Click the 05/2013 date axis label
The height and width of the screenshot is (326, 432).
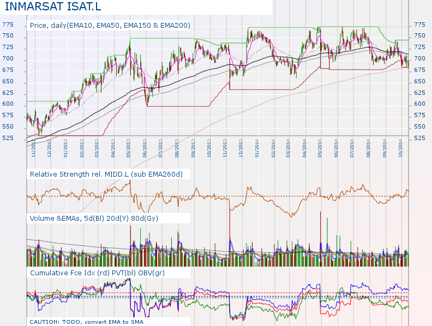point(128,148)
